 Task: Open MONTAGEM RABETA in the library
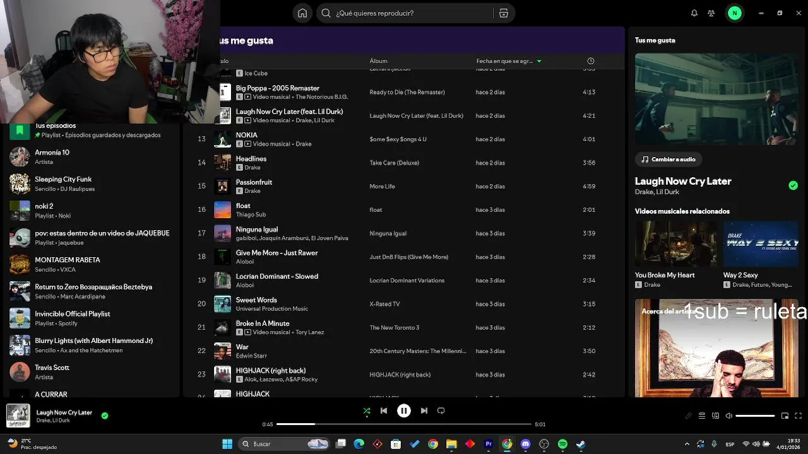pyautogui.click(x=92, y=264)
